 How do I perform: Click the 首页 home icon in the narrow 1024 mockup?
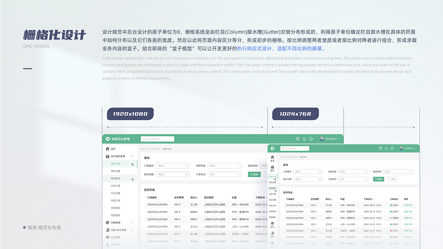pos(272,157)
